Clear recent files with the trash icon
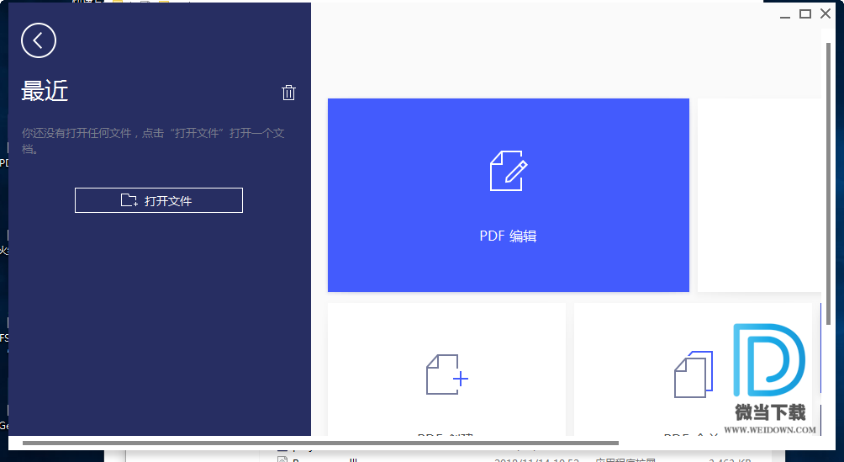This screenshot has height=462, width=844. (x=288, y=93)
